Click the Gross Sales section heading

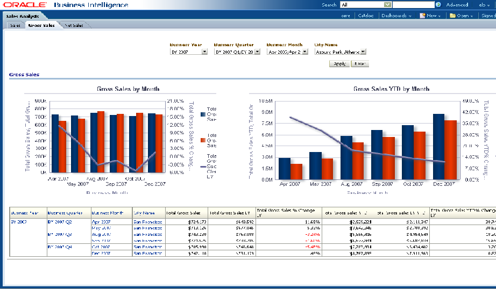point(24,75)
